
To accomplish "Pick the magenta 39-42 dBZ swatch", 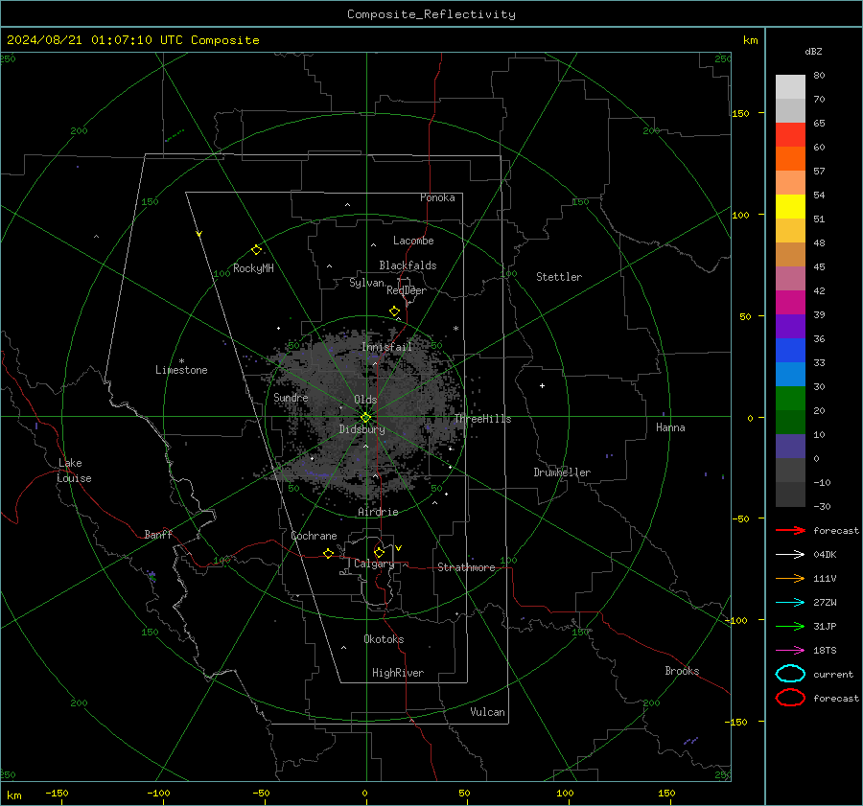I will point(790,303).
